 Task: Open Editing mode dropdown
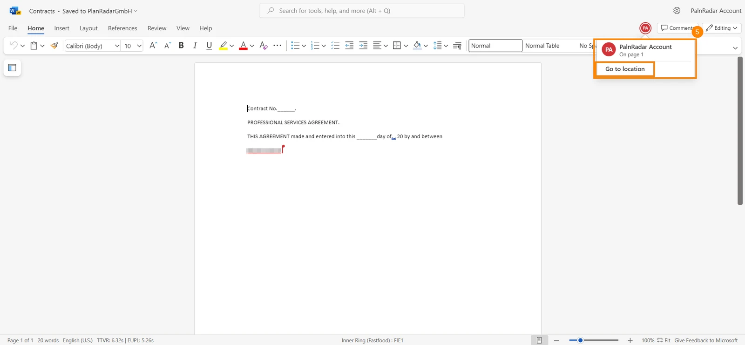(722, 28)
